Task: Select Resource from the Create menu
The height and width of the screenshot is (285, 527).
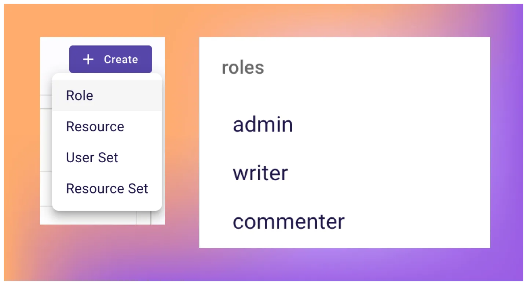Action: click(x=95, y=126)
